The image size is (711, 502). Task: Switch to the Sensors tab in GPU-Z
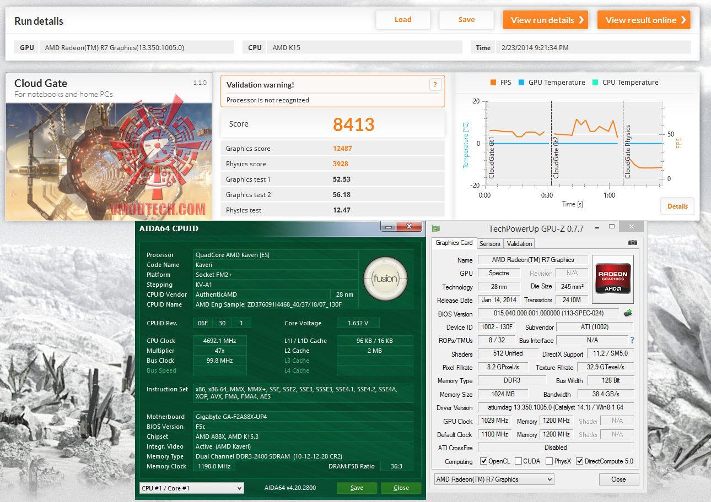click(x=489, y=244)
